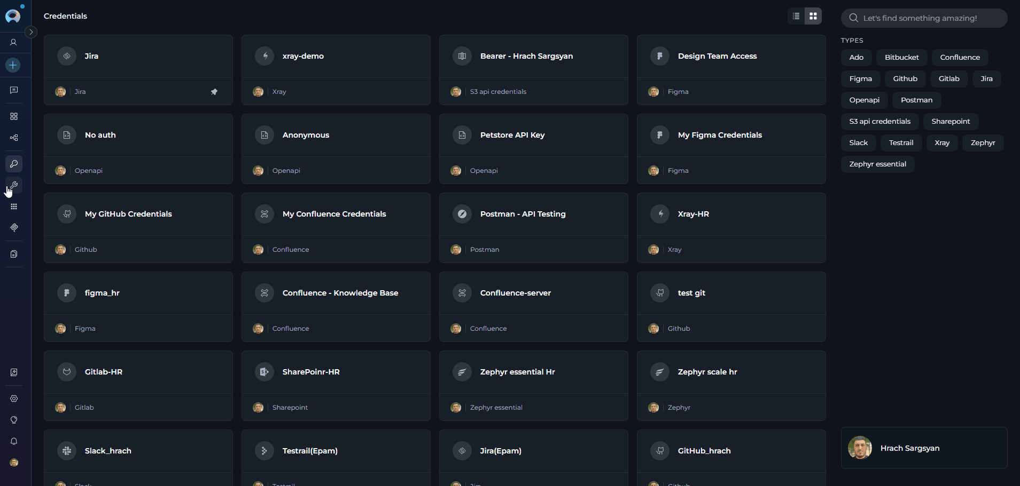Filter by Bitbucket type
The height and width of the screenshot is (486, 1020).
click(x=902, y=57)
